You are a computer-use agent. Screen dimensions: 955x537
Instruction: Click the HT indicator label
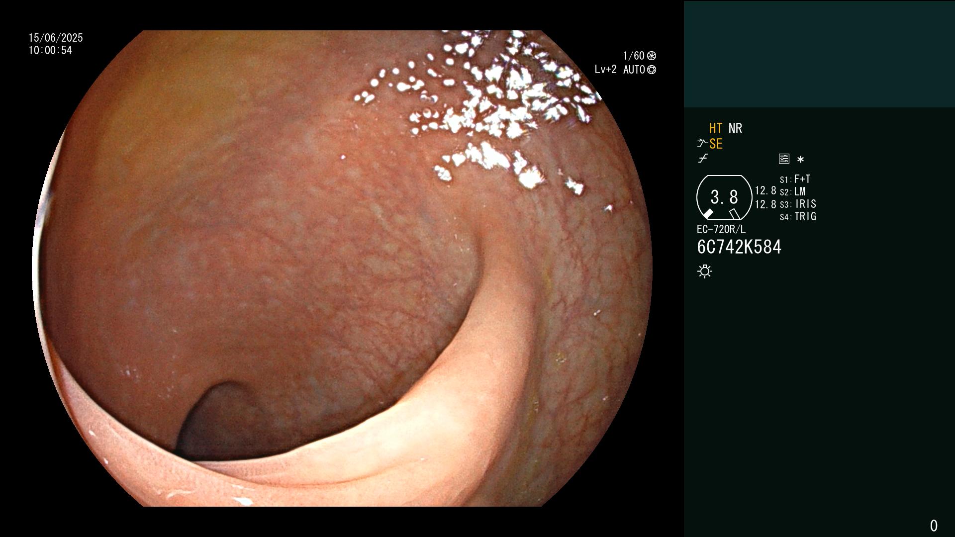pyautogui.click(x=716, y=129)
